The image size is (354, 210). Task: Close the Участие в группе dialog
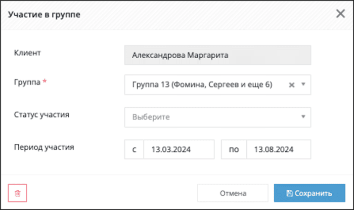[x=340, y=14]
